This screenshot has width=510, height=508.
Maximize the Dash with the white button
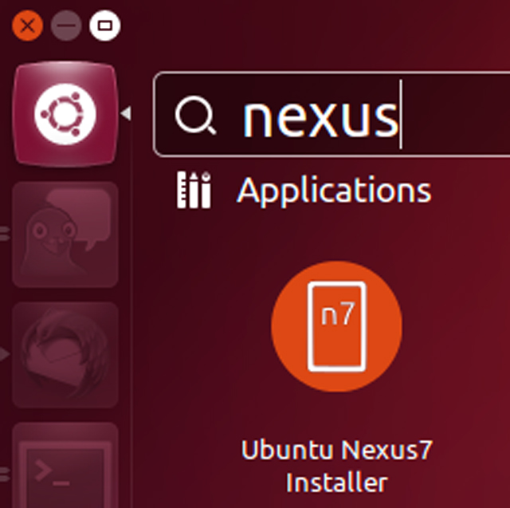[x=105, y=26]
